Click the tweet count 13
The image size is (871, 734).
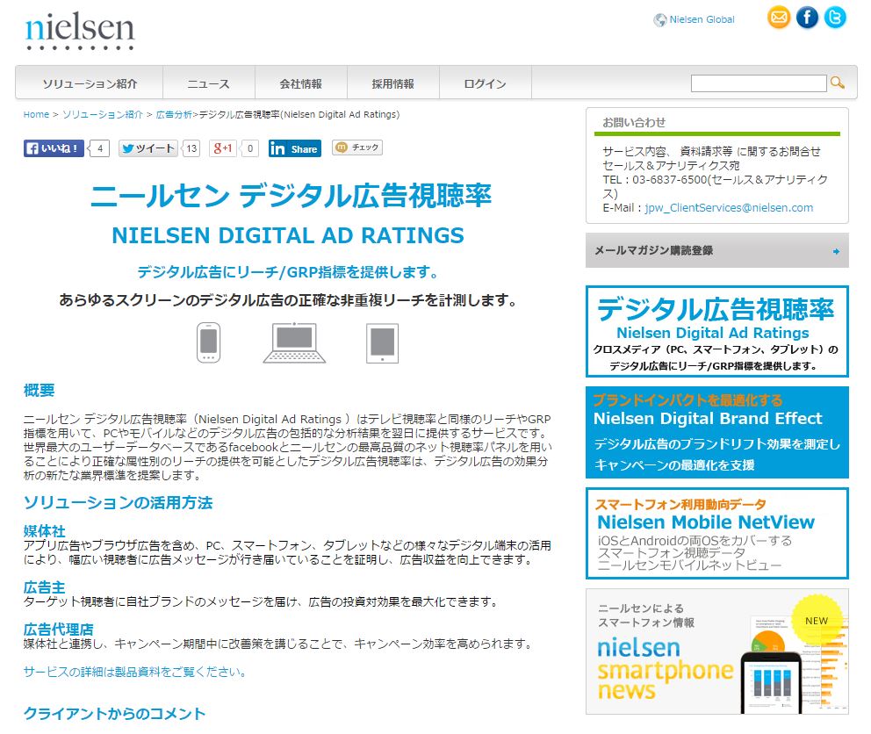tap(191, 148)
